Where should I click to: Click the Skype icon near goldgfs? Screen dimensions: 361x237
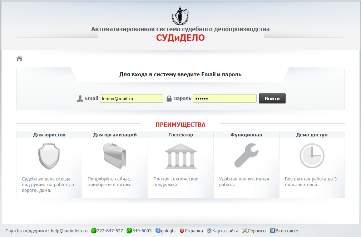point(158,231)
